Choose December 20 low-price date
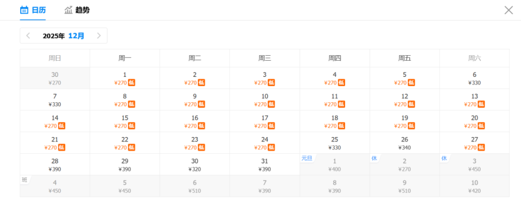Viewport: 521px width, 209px height. (474, 121)
